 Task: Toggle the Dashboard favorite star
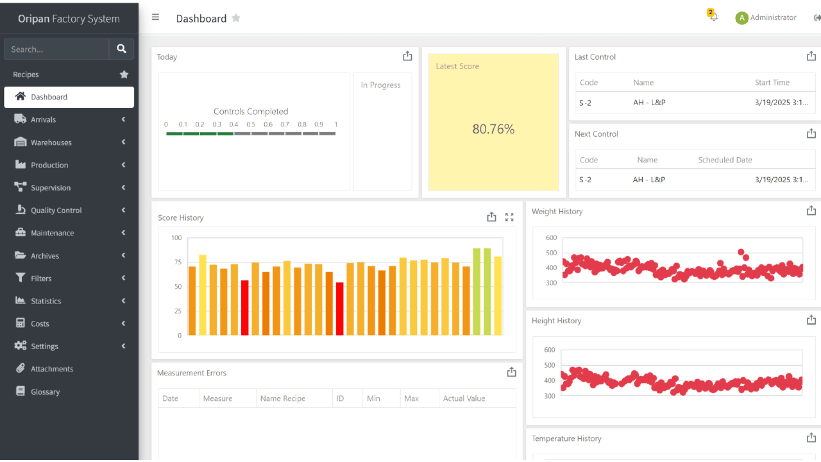tap(236, 18)
